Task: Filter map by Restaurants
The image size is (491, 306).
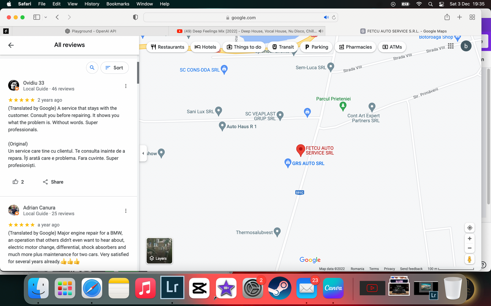Action: coord(167,47)
